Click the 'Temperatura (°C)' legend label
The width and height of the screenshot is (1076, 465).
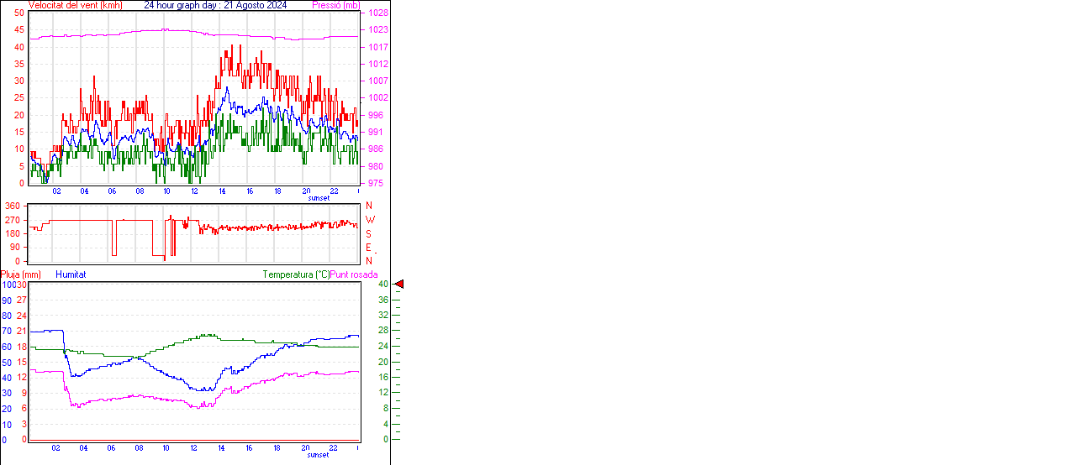tap(296, 274)
